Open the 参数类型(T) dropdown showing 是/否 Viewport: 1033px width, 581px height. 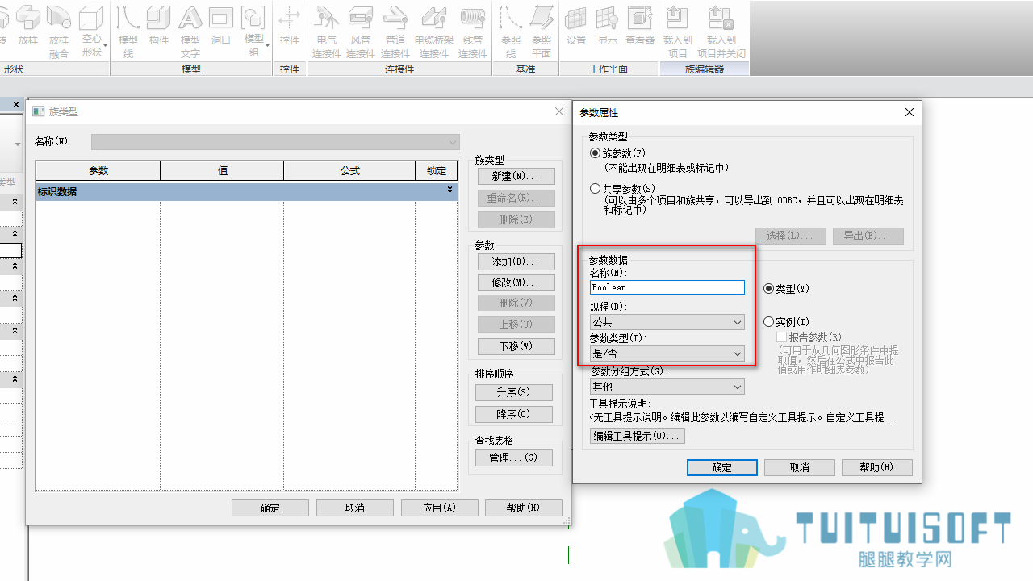coord(667,353)
